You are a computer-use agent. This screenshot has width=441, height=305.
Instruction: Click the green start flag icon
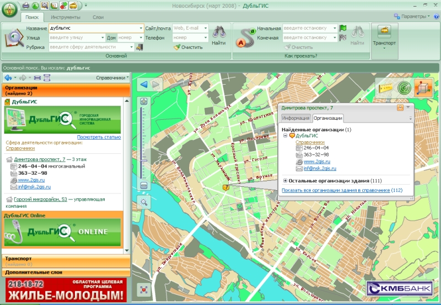[x=342, y=28]
